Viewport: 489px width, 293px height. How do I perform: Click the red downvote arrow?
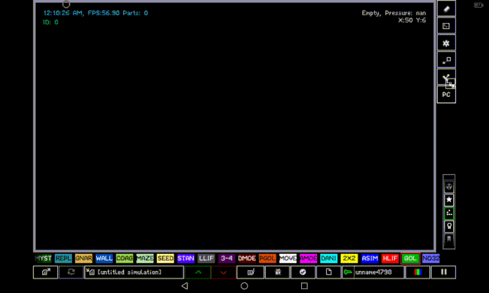pyautogui.click(x=224, y=272)
